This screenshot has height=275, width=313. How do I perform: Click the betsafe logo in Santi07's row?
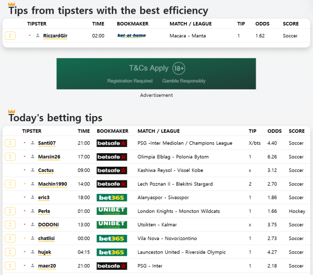[x=112, y=143]
